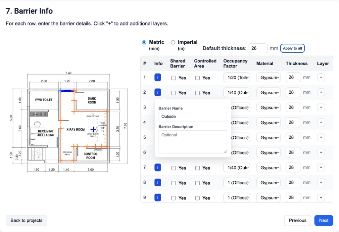Click the info icon on row 9
The image size is (339, 232).
point(158,197)
